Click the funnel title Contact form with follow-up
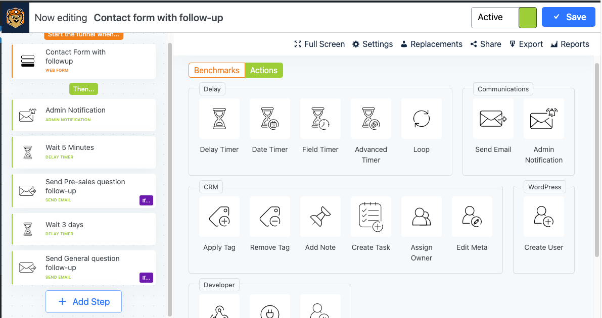 coord(159,18)
